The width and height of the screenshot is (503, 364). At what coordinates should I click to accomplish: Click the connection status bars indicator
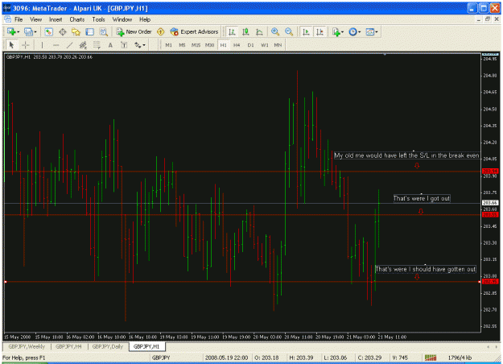431,358
